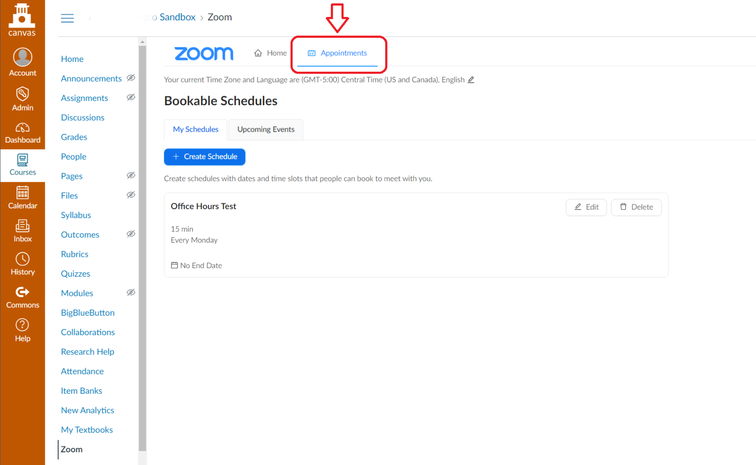756x465 pixels.
Task: Collapse the course navigation hamburger menu
Action: (x=68, y=18)
